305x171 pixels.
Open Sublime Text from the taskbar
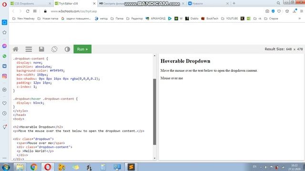pos(131,167)
